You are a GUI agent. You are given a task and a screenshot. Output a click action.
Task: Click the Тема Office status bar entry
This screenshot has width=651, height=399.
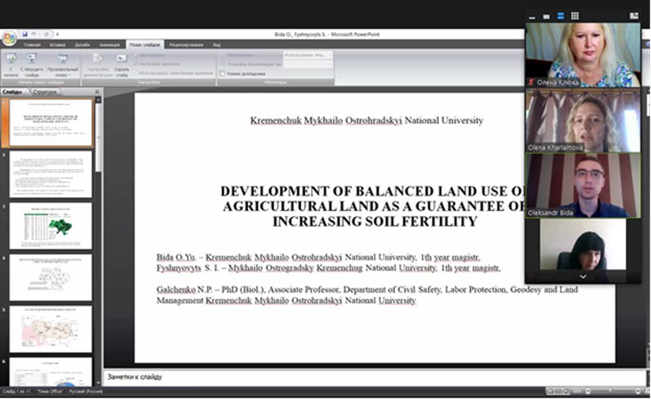[x=50, y=391]
